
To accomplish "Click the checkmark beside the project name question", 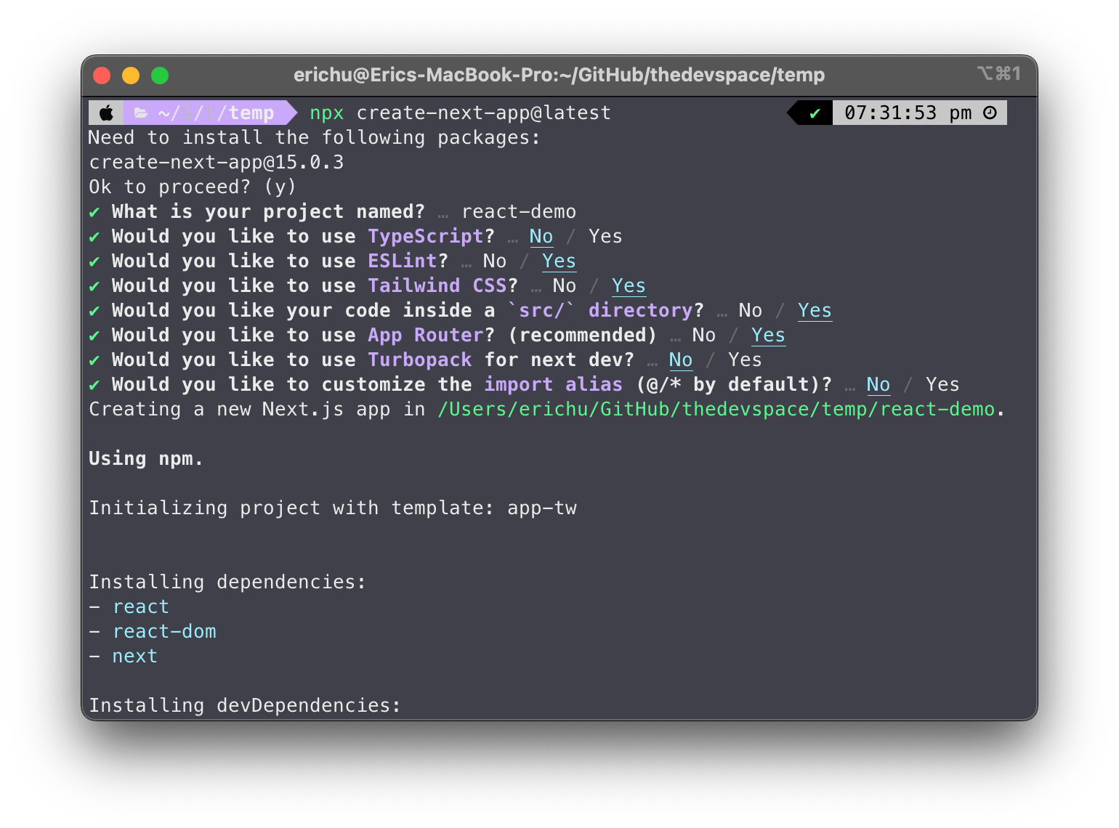I will 94,211.
